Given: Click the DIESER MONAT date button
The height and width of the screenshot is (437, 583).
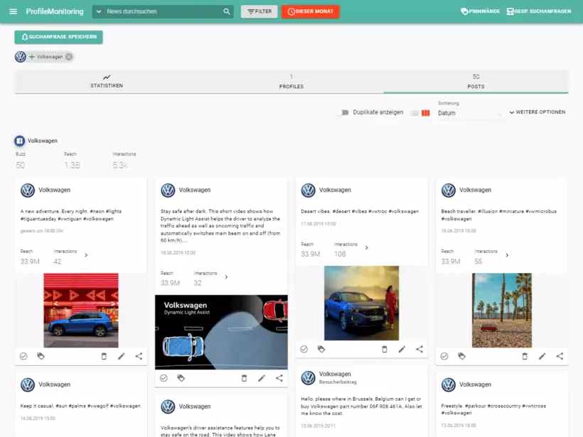Looking at the screenshot, I should [310, 11].
